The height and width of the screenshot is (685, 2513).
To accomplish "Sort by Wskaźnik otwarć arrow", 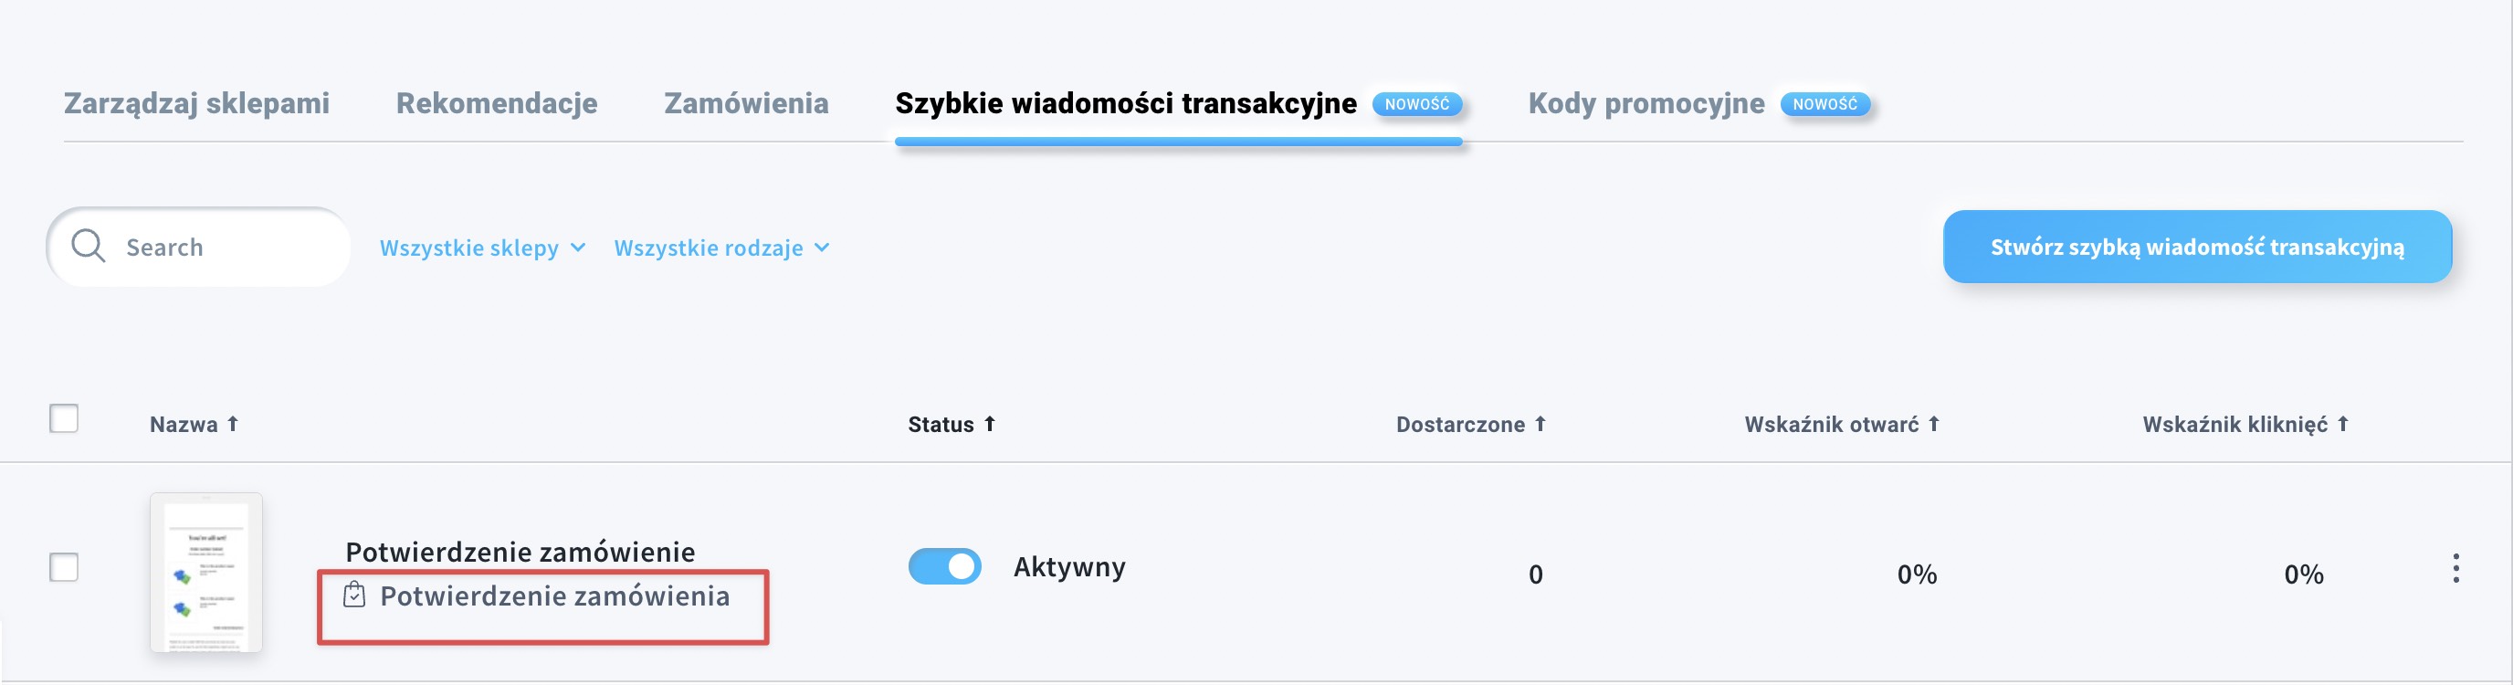I will [x=1933, y=424].
